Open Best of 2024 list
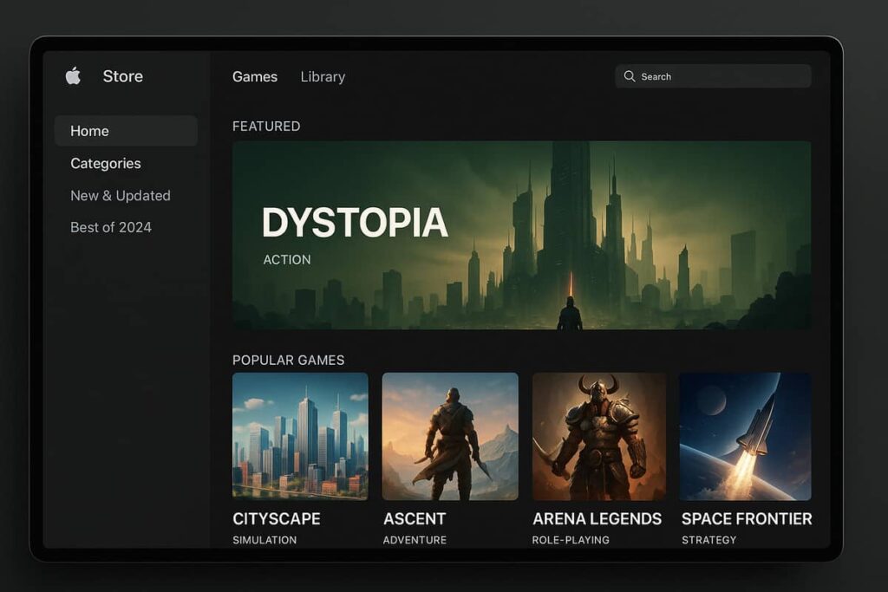Viewport: 888px width, 592px height. (x=110, y=227)
